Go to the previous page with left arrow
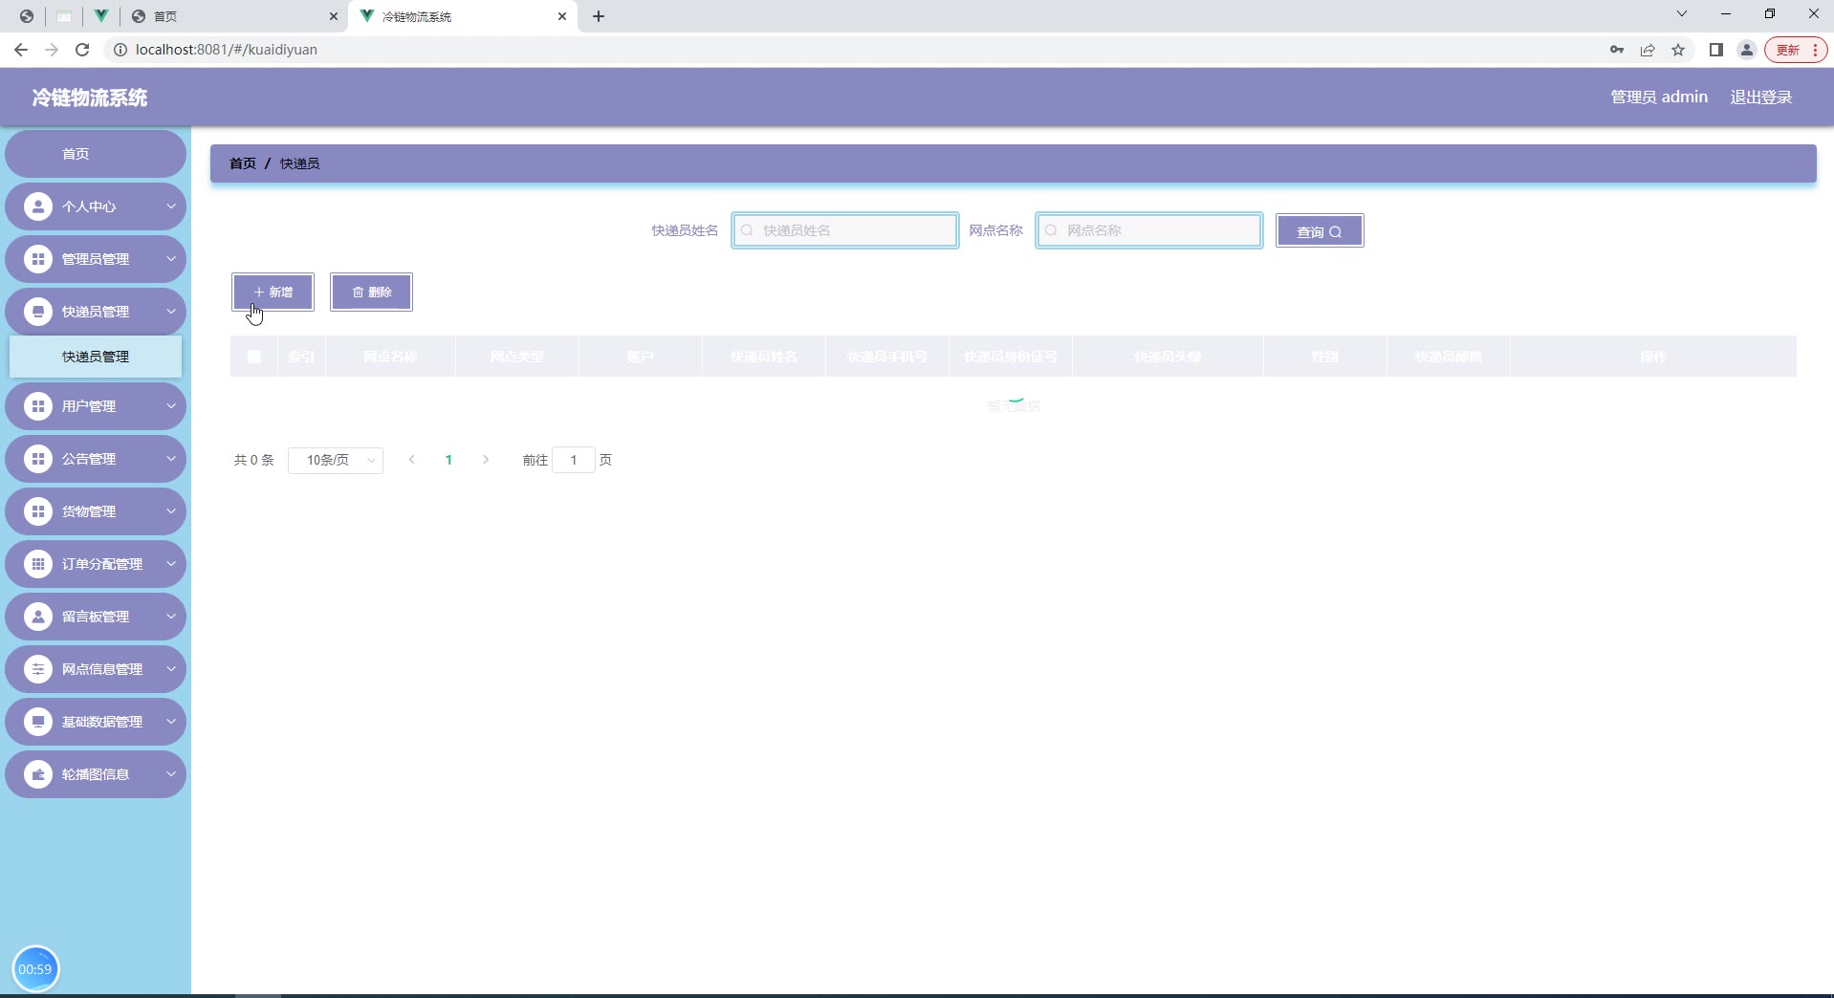This screenshot has height=998, width=1834. [412, 461]
